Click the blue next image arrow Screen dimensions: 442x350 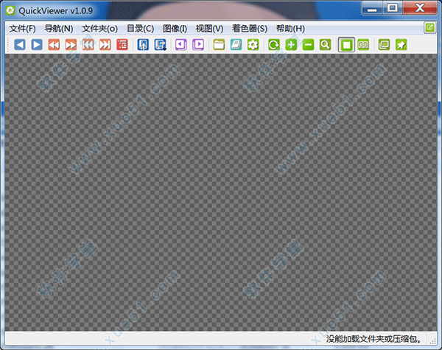tap(36, 46)
